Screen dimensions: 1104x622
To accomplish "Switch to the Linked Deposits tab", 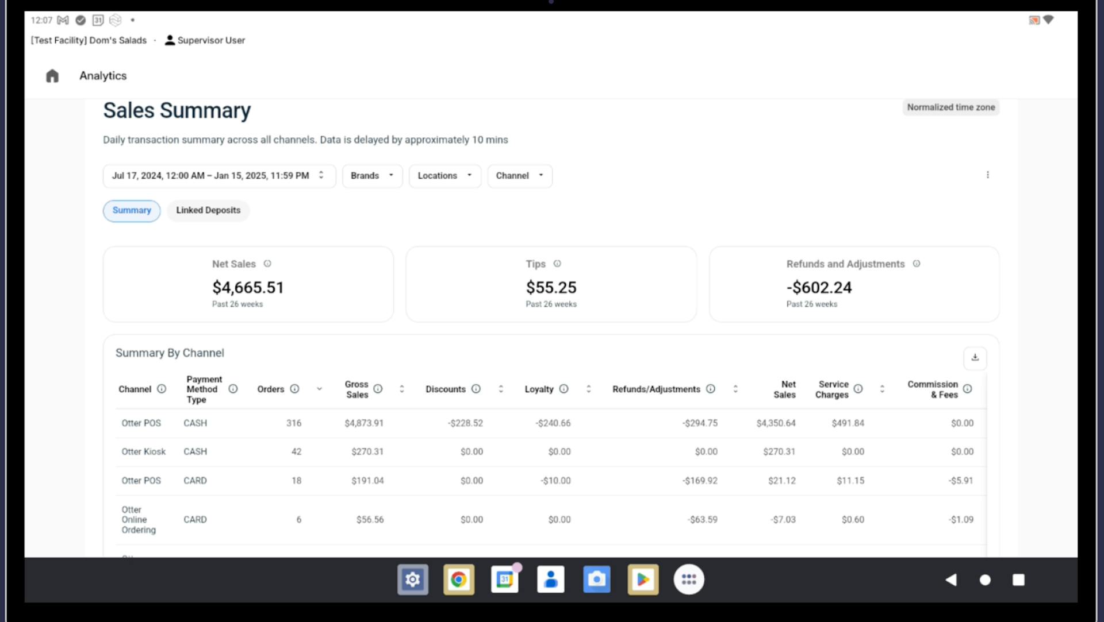I will point(208,211).
